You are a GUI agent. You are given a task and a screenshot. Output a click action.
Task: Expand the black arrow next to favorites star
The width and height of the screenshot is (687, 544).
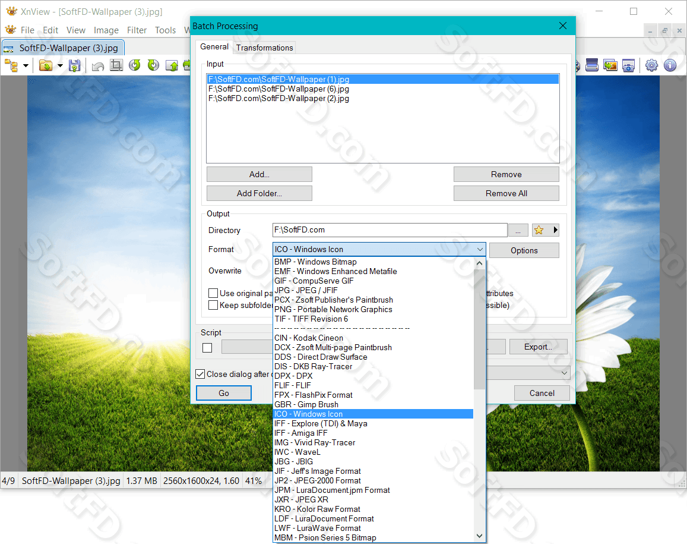555,230
